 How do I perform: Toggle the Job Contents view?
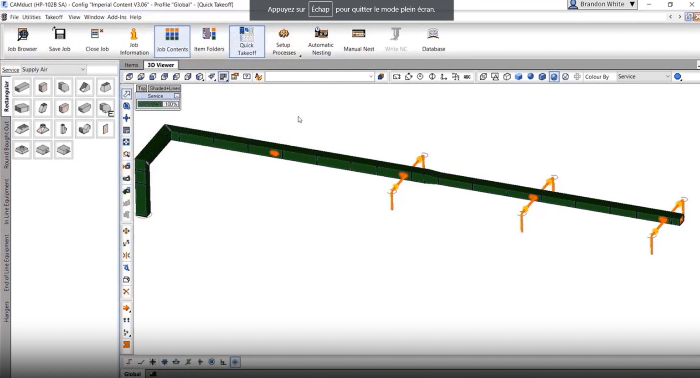coord(172,41)
